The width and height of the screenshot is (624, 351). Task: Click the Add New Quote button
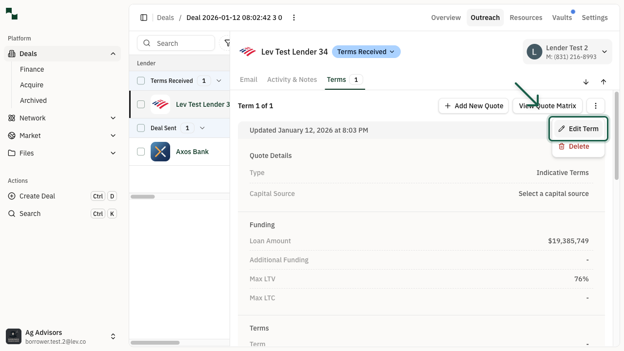474,106
